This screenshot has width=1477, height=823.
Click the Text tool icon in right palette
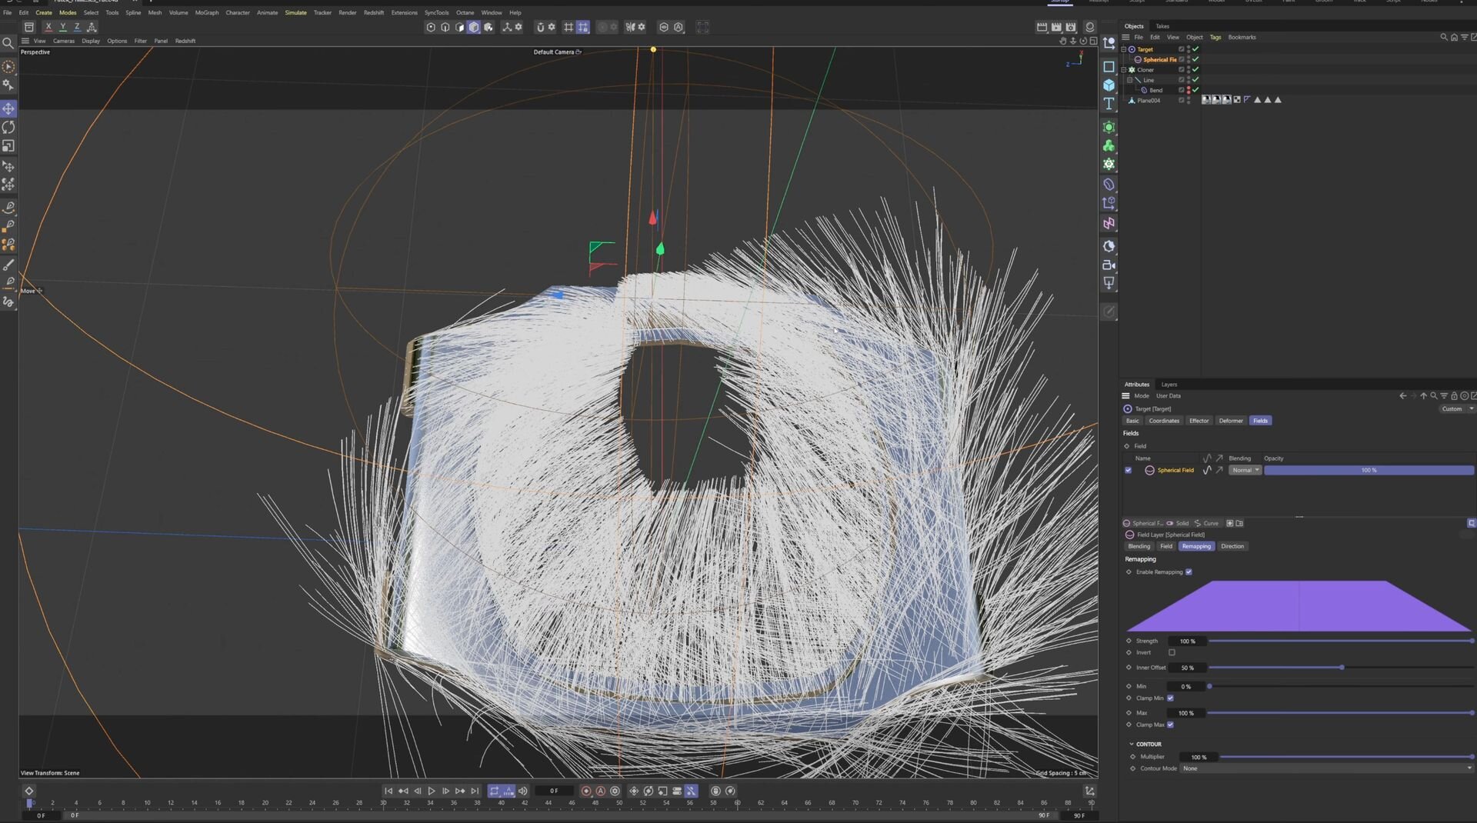[1109, 104]
